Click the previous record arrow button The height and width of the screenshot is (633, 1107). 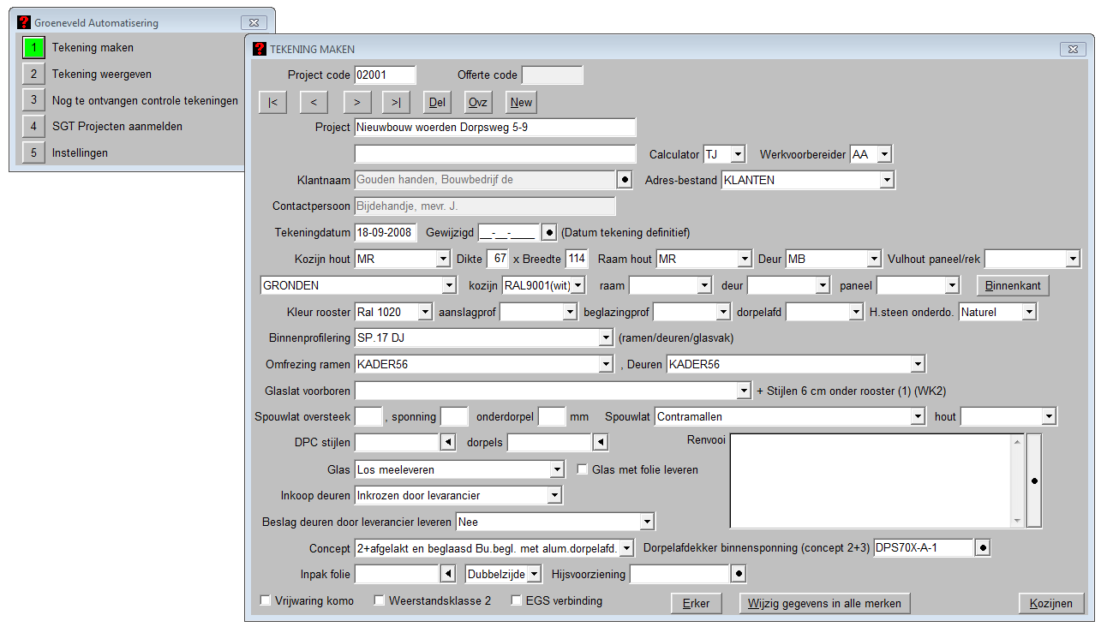click(314, 102)
